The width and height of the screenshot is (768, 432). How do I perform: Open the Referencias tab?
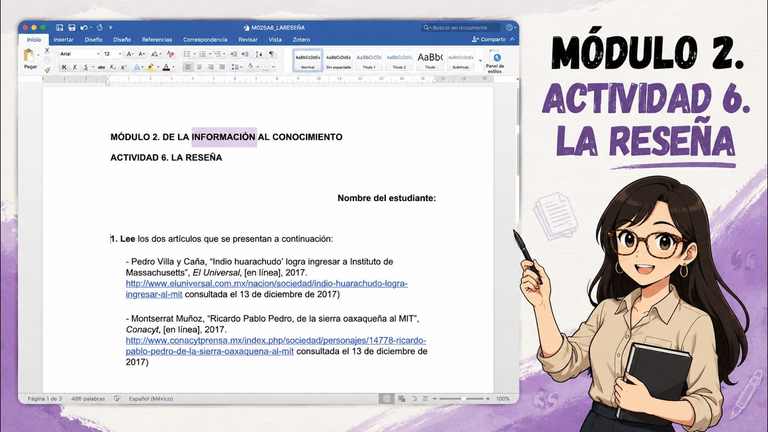[x=157, y=40]
